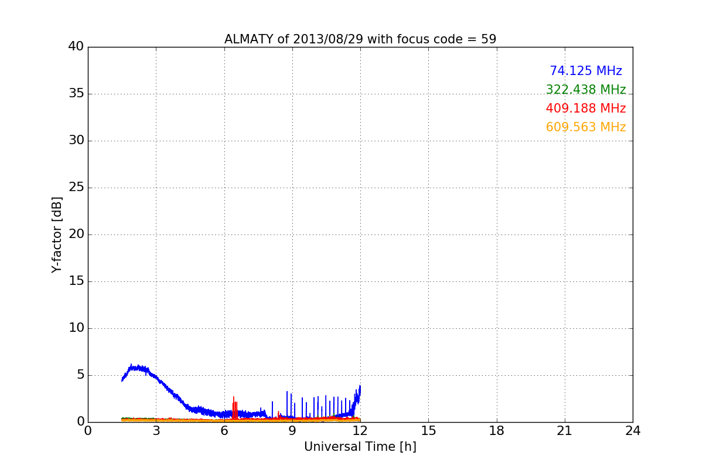Select the 409.188 MHz legend label
Screen dimensions: 703x469
[x=586, y=108]
